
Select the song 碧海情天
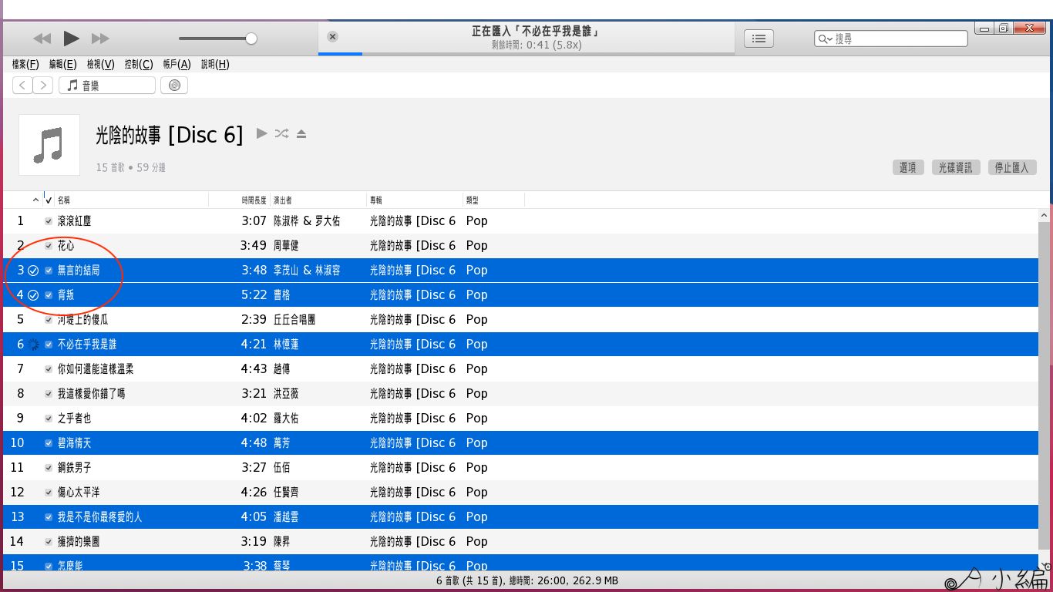pos(75,443)
